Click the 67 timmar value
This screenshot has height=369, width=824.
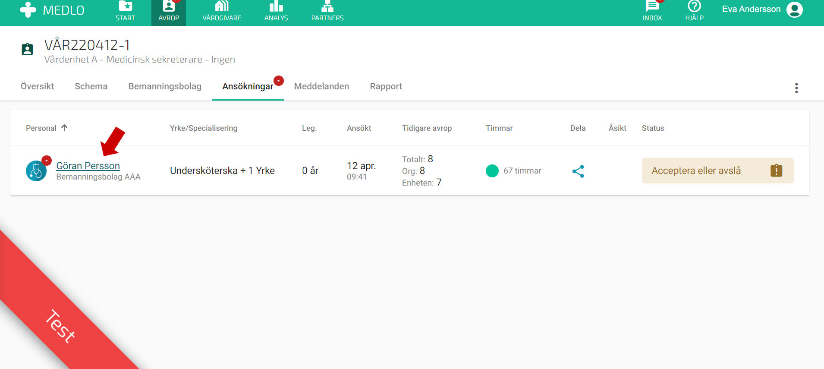522,171
